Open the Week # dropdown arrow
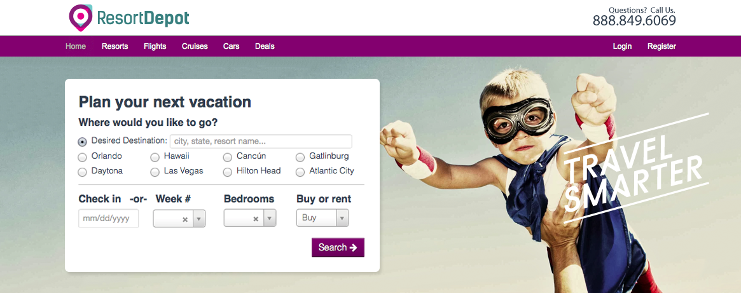This screenshot has width=741, height=293. point(199,219)
